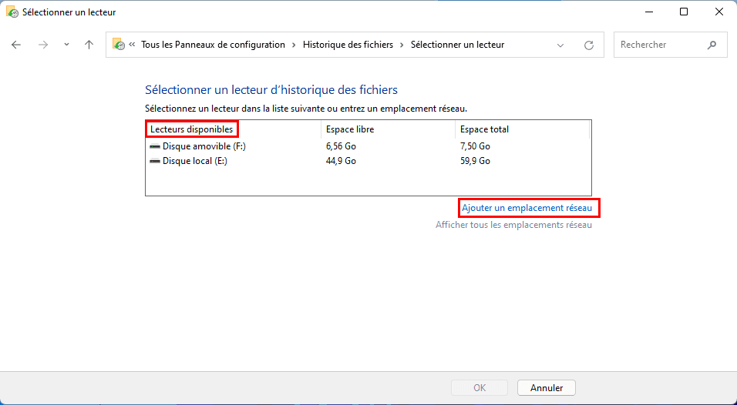Image resolution: width=737 pixels, height=405 pixels.
Task: Refresh the address bar location
Action: pyautogui.click(x=589, y=45)
